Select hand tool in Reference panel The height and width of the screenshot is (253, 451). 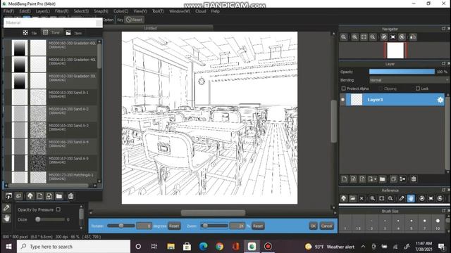(411, 198)
